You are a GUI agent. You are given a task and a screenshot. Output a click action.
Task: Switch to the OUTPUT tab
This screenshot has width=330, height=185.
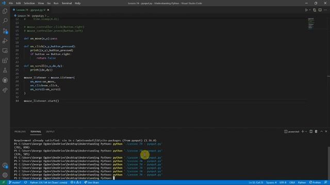point(50,132)
